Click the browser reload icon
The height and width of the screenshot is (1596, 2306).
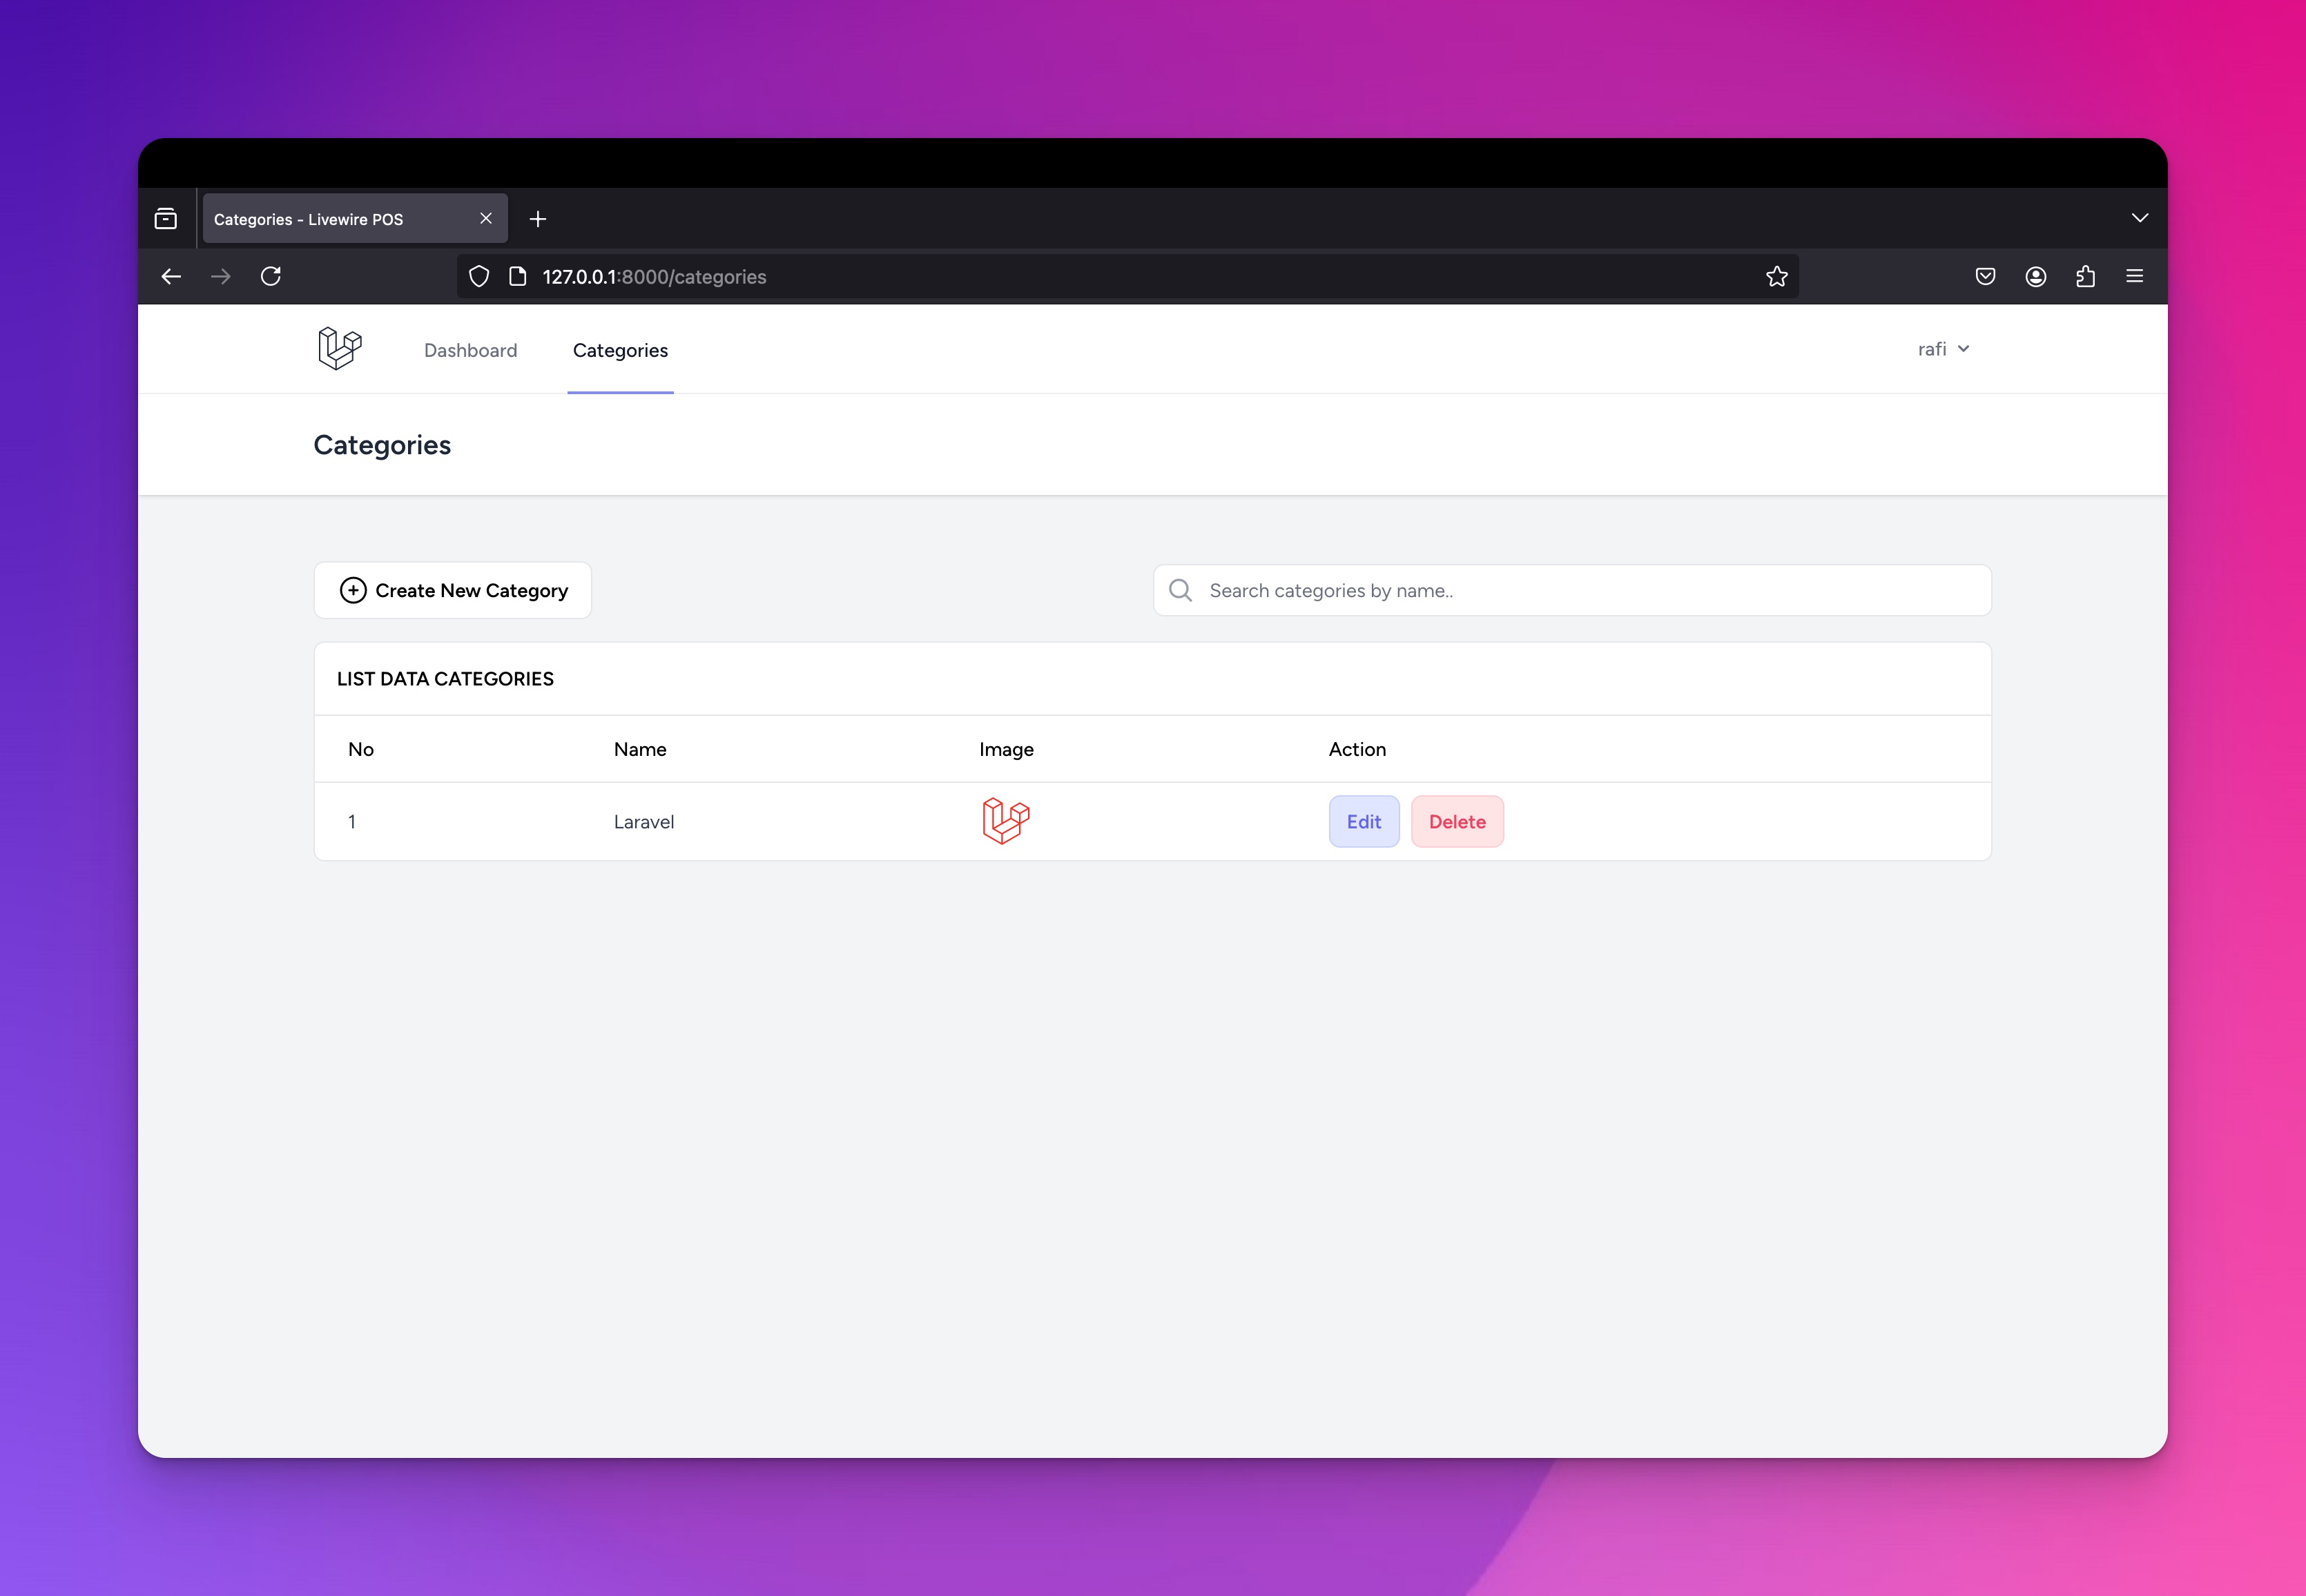click(x=271, y=275)
